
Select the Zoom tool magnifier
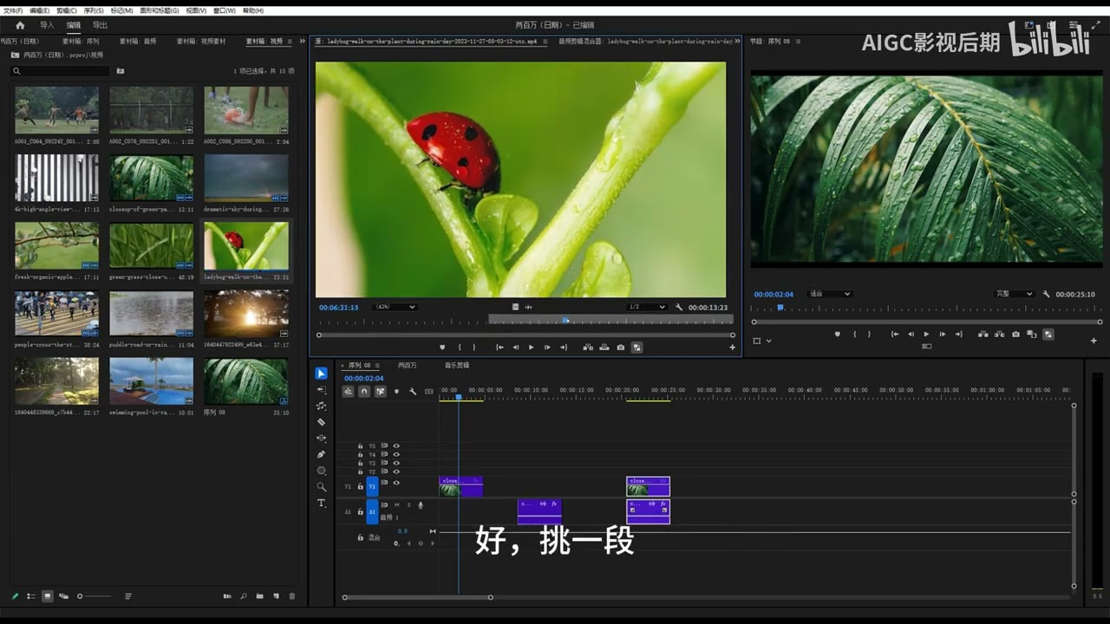point(321,487)
